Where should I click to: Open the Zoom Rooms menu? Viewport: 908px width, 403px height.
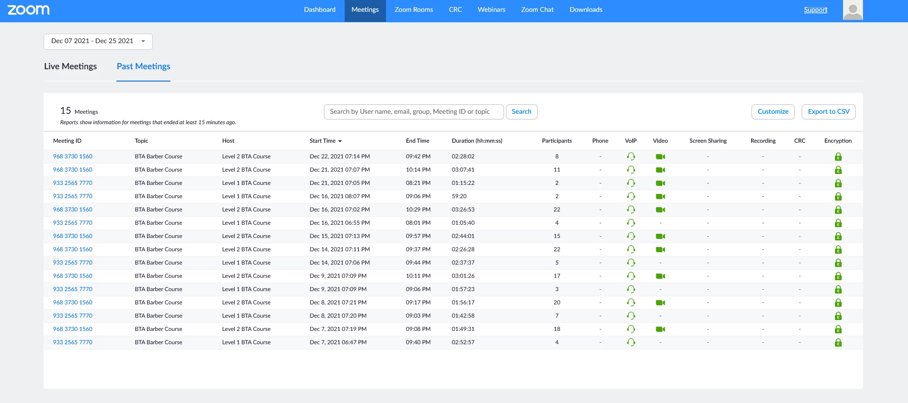coord(414,10)
